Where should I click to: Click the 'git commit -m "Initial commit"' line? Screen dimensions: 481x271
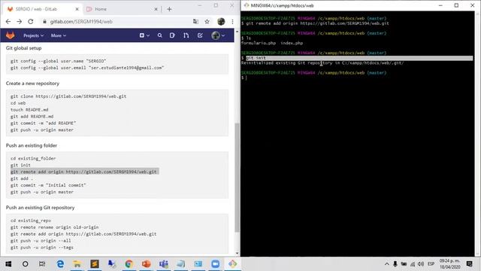click(48, 186)
